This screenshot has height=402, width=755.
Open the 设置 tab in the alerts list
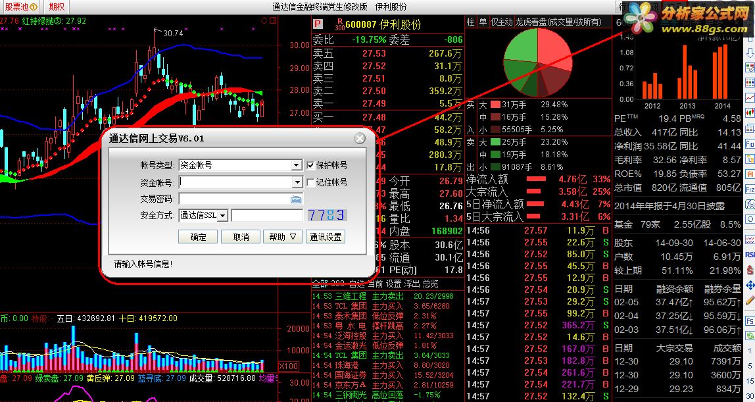click(394, 284)
